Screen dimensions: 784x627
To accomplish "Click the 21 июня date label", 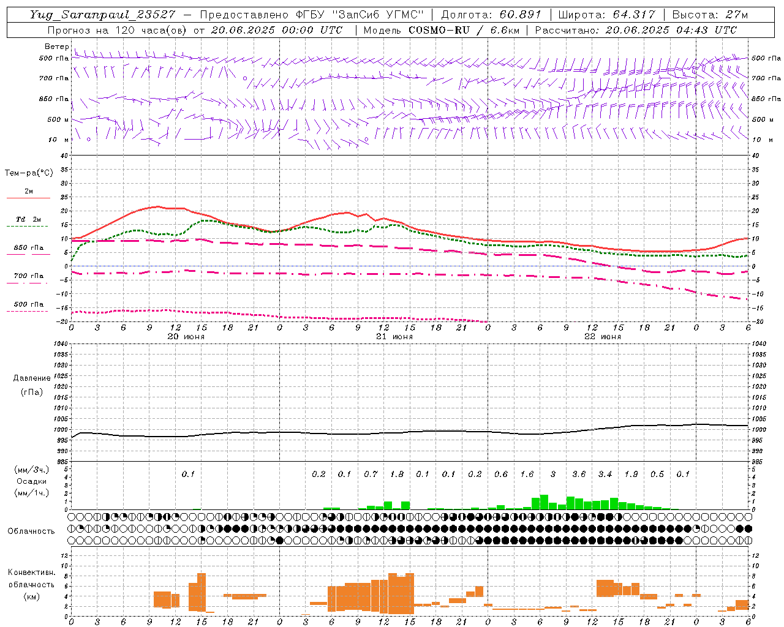I will (x=394, y=337).
